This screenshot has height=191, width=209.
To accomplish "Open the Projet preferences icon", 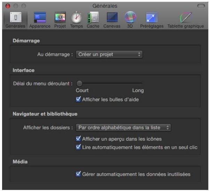I will click(x=60, y=17).
